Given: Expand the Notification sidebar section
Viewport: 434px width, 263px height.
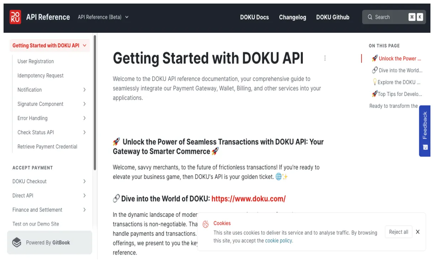Looking at the screenshot, I should tap(85, 90).
